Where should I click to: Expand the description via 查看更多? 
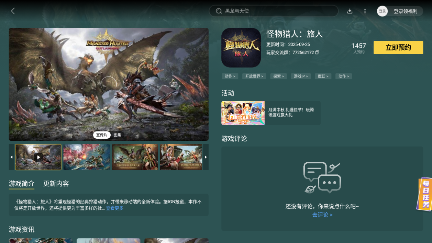(115, 208)
